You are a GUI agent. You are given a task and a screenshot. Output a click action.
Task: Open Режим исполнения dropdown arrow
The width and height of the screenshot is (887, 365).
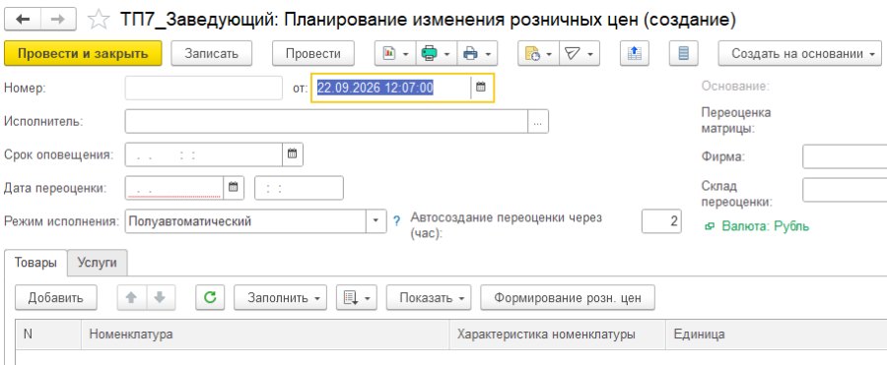point(376,221)
